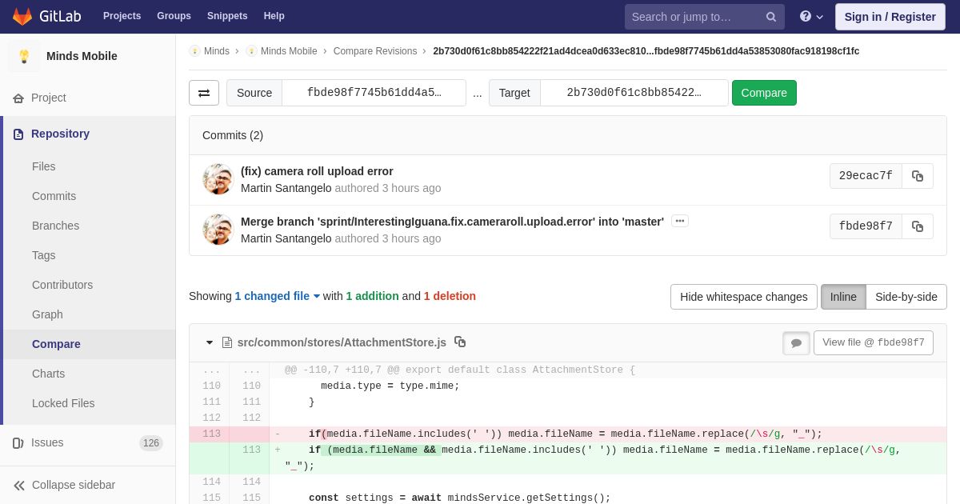Click the green Compare button
This screenshot has width=960, height=504.
[x=764, y=93]
